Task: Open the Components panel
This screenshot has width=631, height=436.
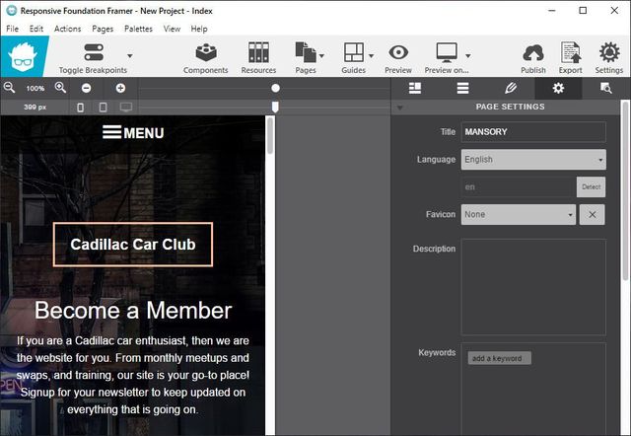Action: [x=205, y=57]
